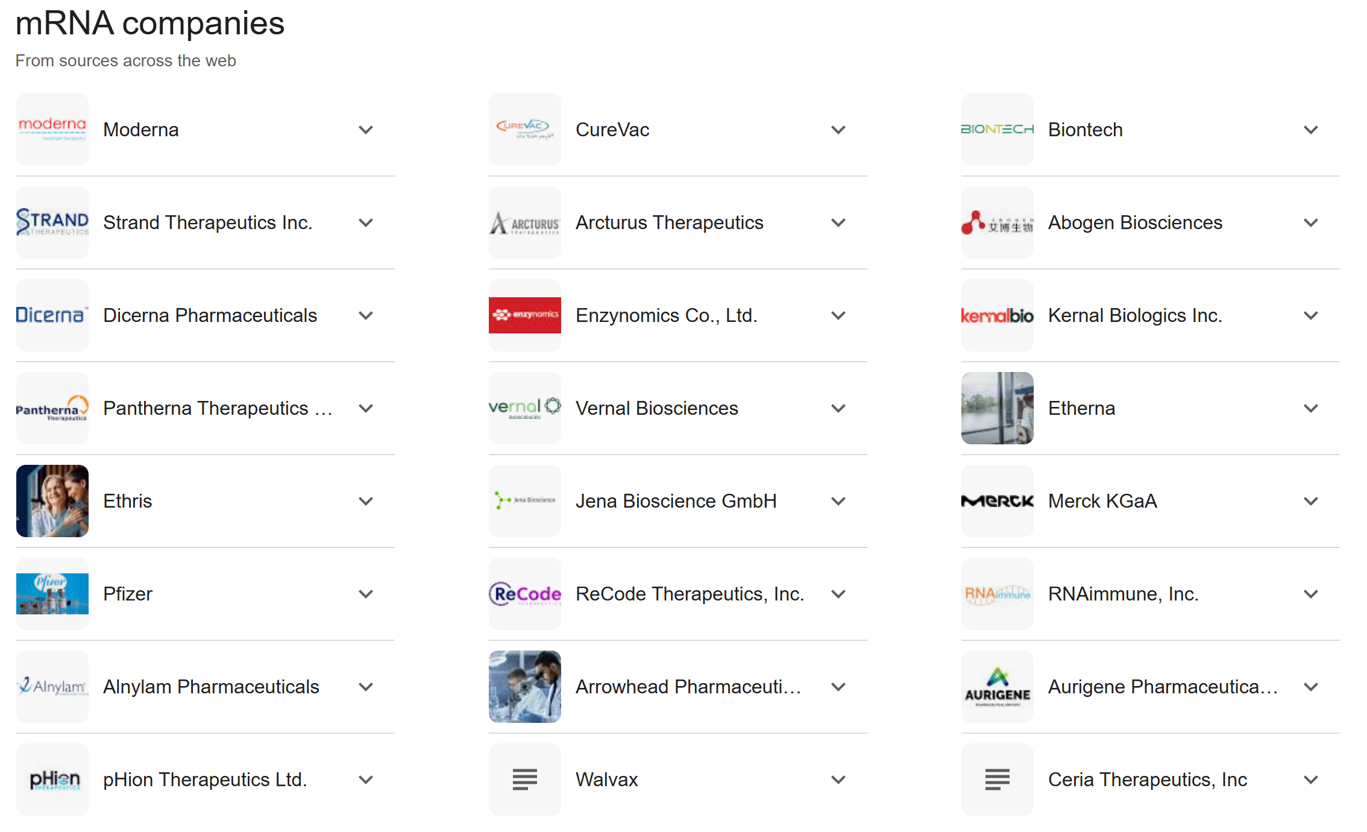The image size is (1367, 832).
Task: Expand the Arcturus Therapeutics chevron
Action: pos(838,222)
